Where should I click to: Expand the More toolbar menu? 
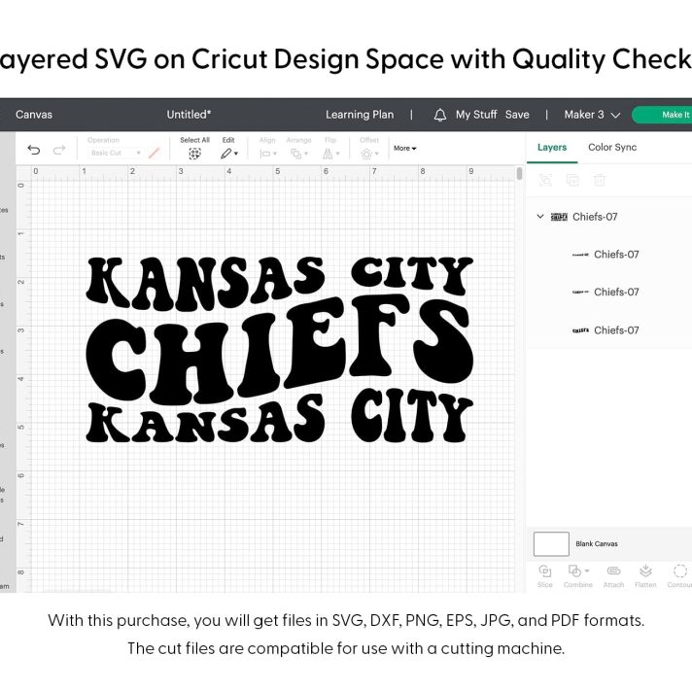coord(404,149)
